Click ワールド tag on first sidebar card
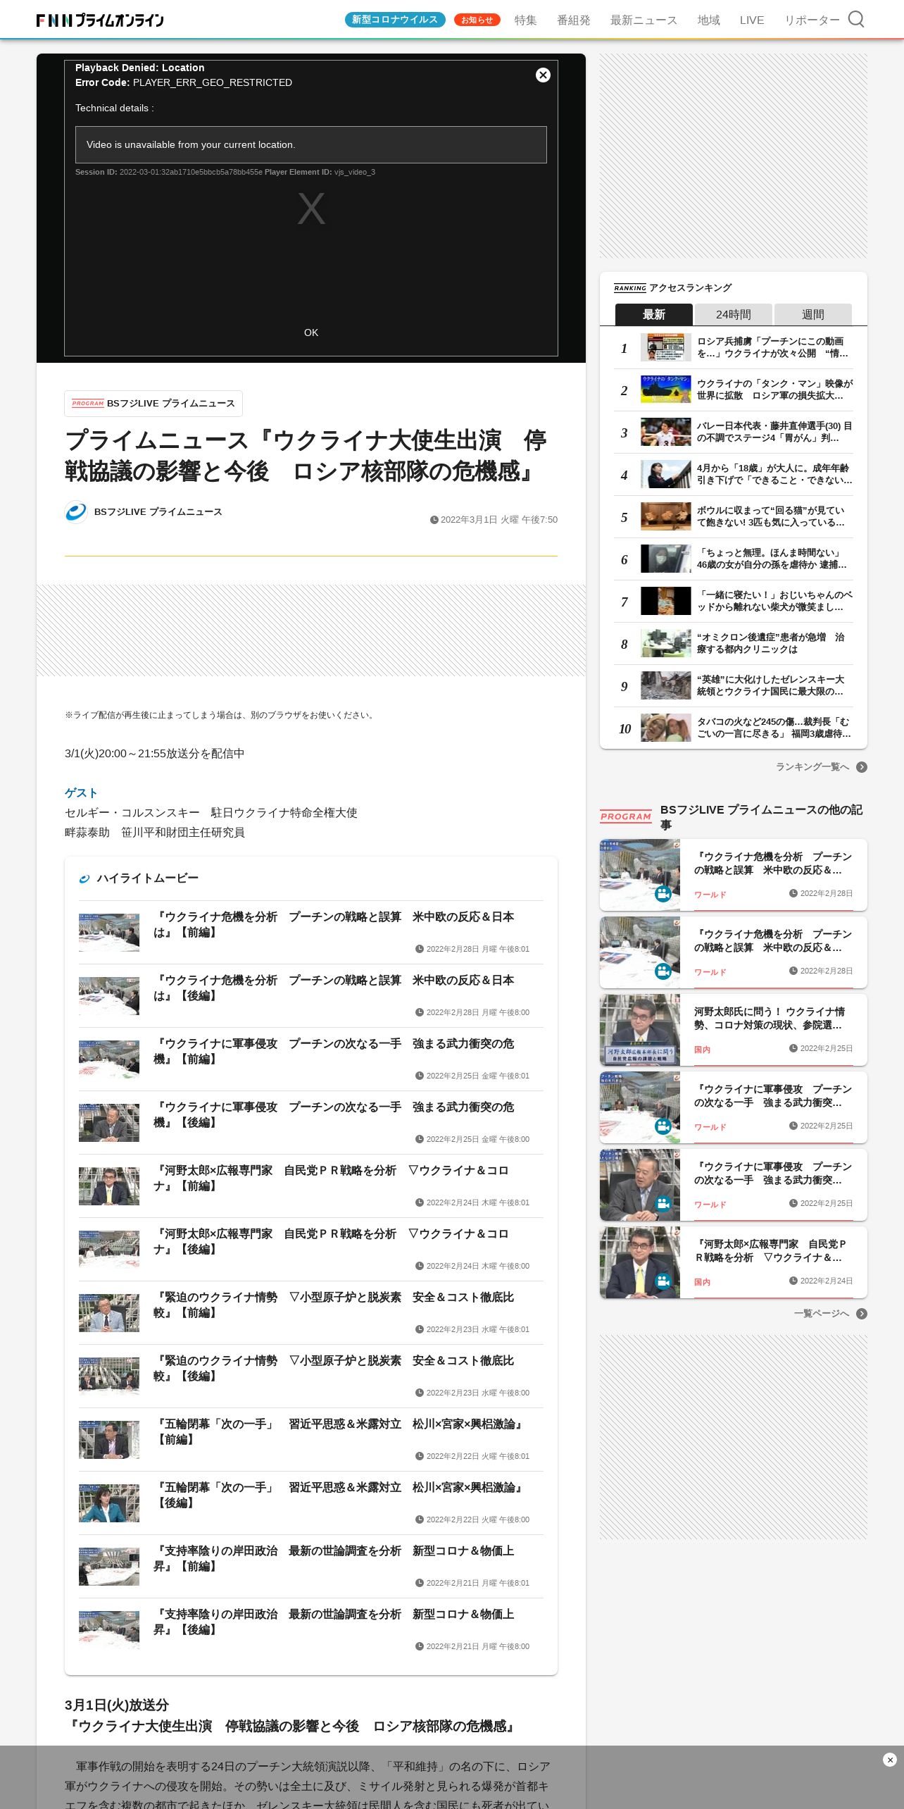 (710, 895)
